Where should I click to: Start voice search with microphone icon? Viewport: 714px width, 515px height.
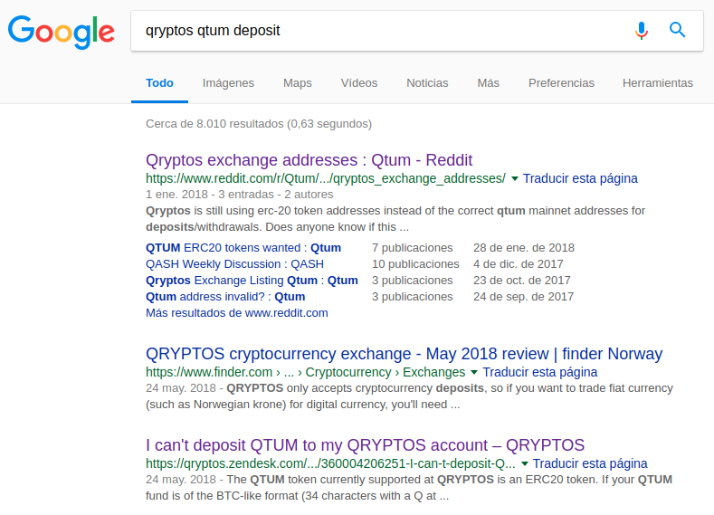tap(642, 31)
